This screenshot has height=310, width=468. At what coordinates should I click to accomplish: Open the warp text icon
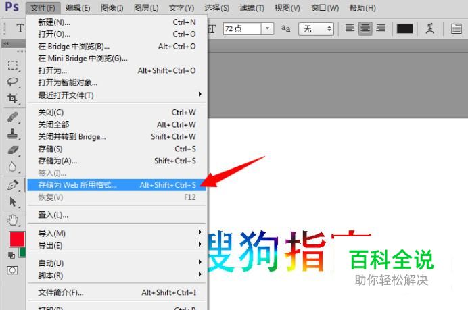pyautogui.click(x=430, y=28)
